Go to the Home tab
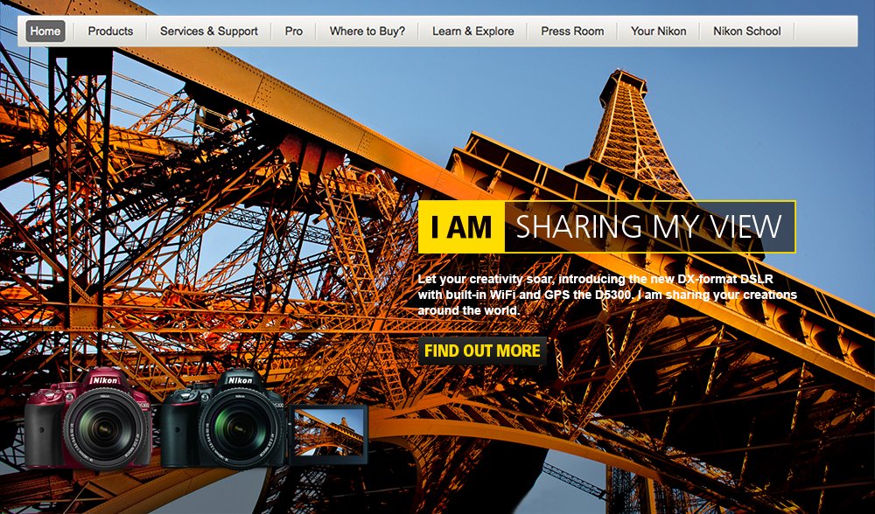This screenshot has width=875, height=514. [45, 31]
